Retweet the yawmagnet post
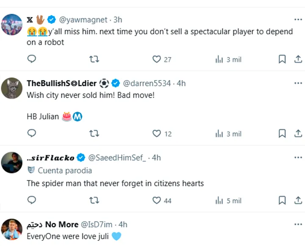Screen dimensions: 305x246 pyautogui.click(x=94, y=59)
